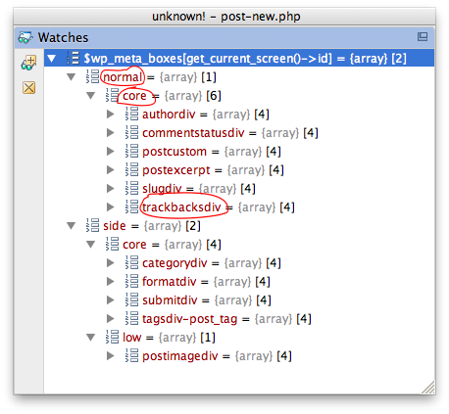Select the categorydiv row text
The width and height of the screenshot is (449, 414).
[212, 263]
